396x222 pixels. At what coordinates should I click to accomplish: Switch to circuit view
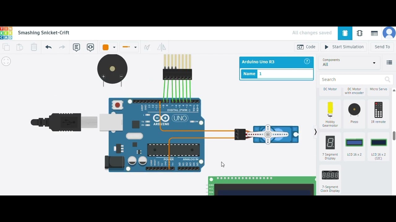tap(345, 33)
